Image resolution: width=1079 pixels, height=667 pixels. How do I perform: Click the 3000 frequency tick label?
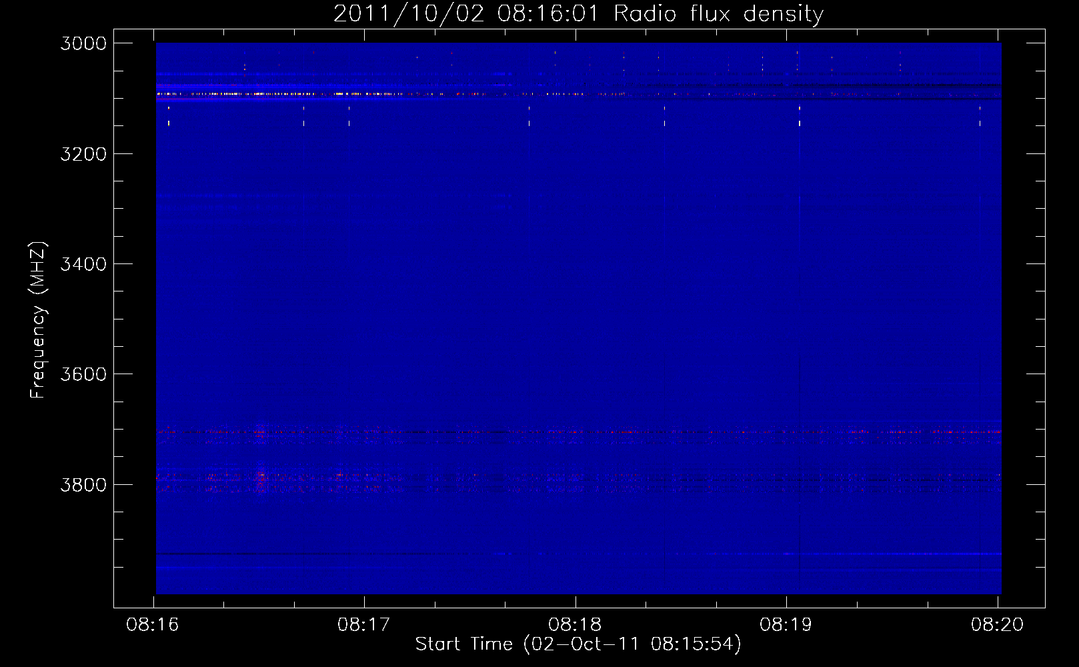[x=83, y=43]
